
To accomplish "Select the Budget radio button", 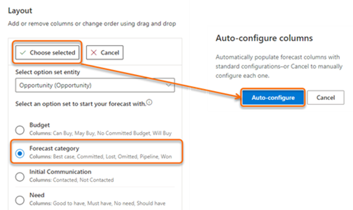I will (20, 130).
